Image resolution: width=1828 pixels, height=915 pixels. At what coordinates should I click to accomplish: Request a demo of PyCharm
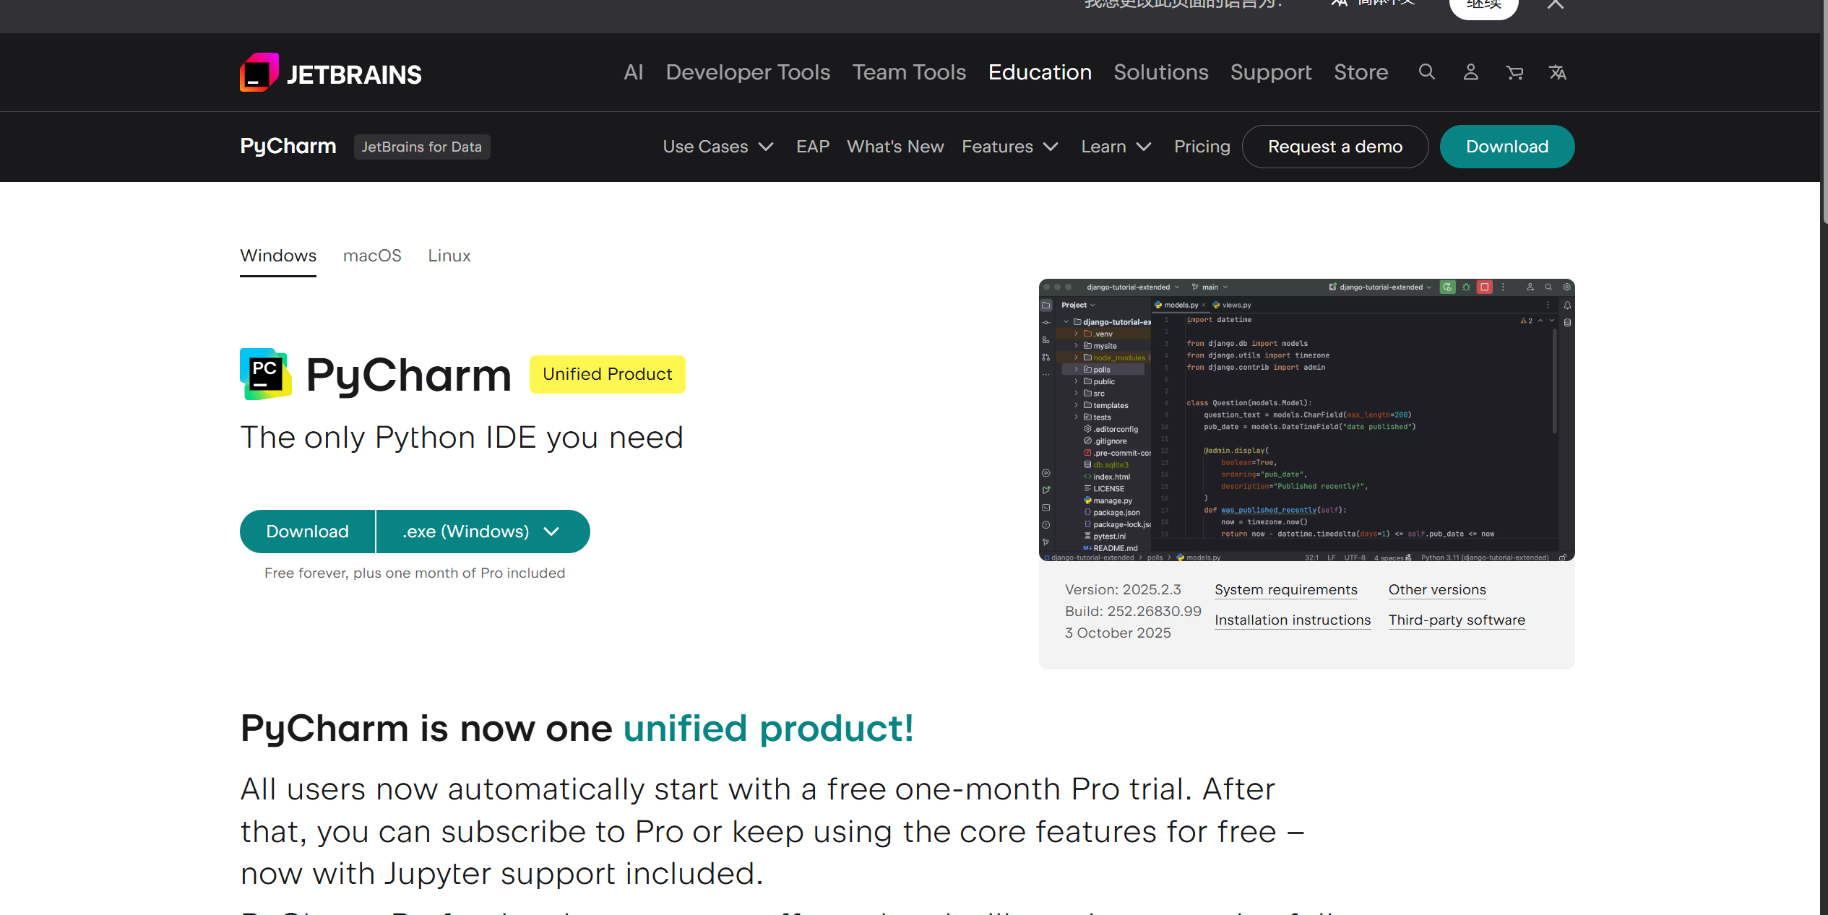pos(1335,147)
